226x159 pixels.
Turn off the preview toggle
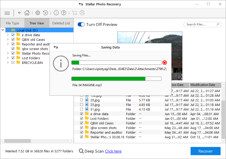(x=81, y=25)
